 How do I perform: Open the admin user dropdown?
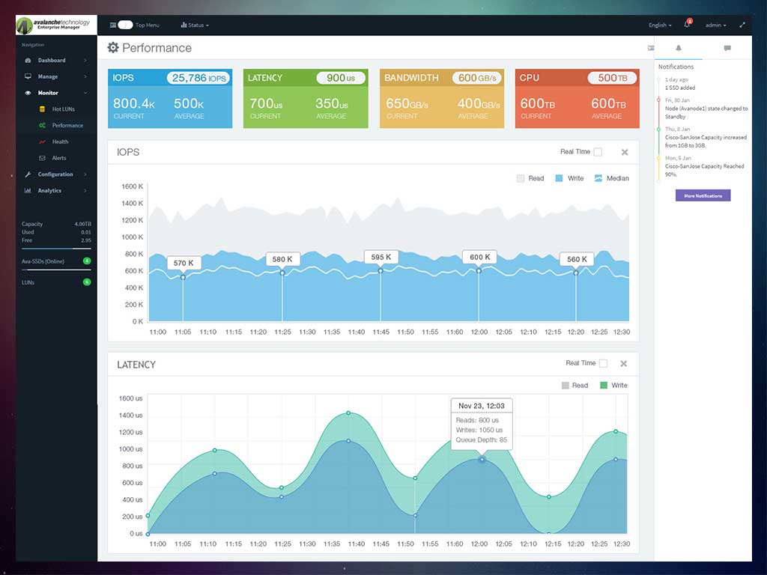[715, 25]
